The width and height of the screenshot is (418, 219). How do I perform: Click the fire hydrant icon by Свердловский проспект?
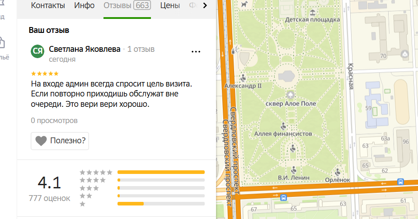point(234,50)
